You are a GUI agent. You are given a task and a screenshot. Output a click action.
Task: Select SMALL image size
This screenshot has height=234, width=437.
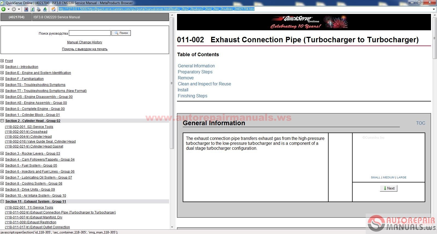click(376, 178)
